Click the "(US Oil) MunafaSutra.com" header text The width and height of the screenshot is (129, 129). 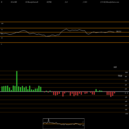pos(110,2)
